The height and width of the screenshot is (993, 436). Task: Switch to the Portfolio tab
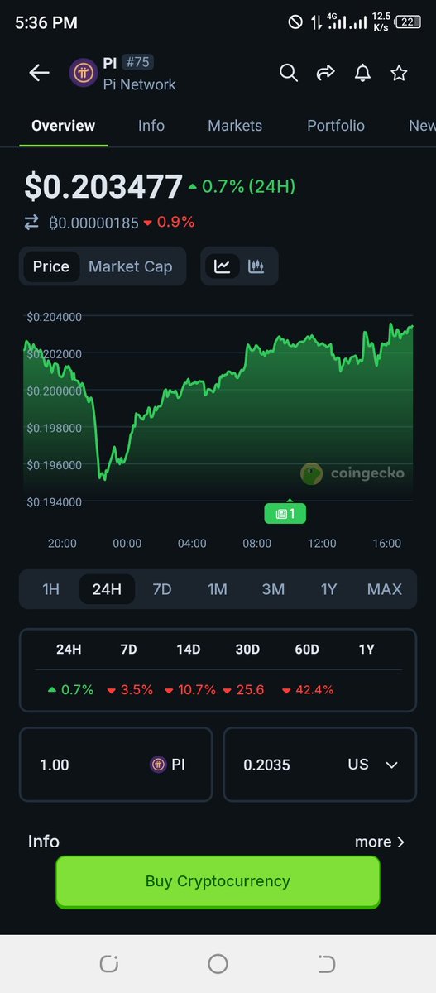(x=336, y=126)
